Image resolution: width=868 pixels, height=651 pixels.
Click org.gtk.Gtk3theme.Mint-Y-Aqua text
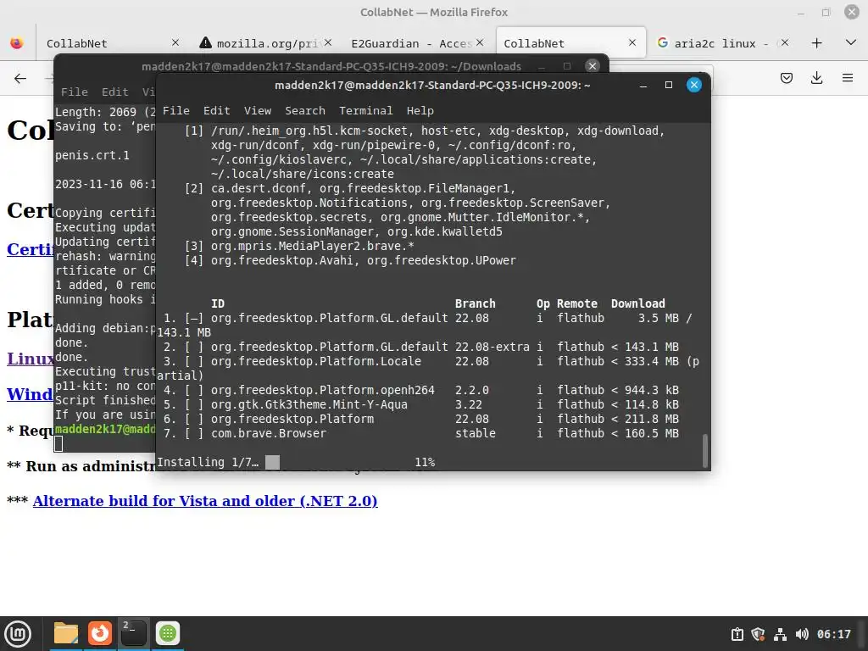(x=309, y=404)
